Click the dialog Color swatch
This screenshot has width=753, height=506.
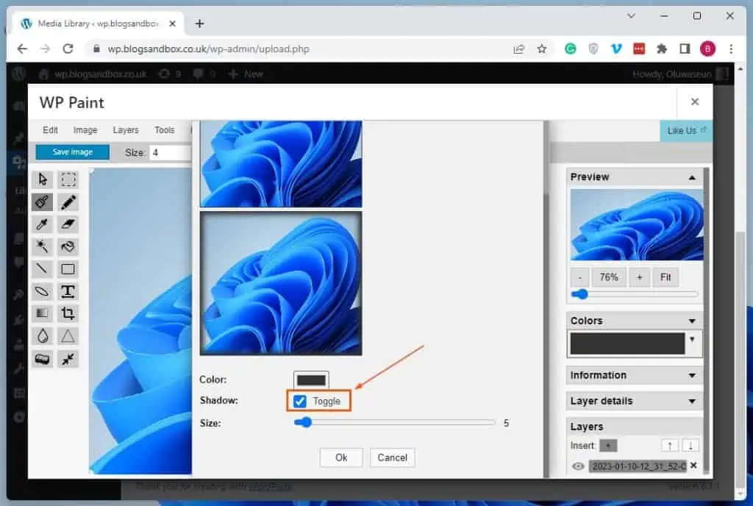[x=311, y=380]
